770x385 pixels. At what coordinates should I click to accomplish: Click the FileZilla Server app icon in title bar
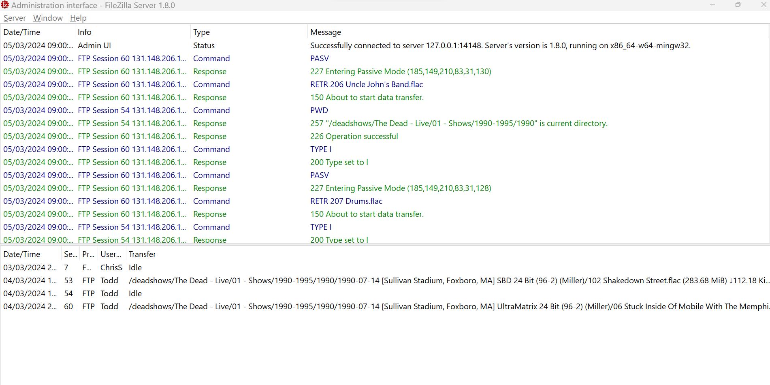pyautogui.click(x=5, y=5)
